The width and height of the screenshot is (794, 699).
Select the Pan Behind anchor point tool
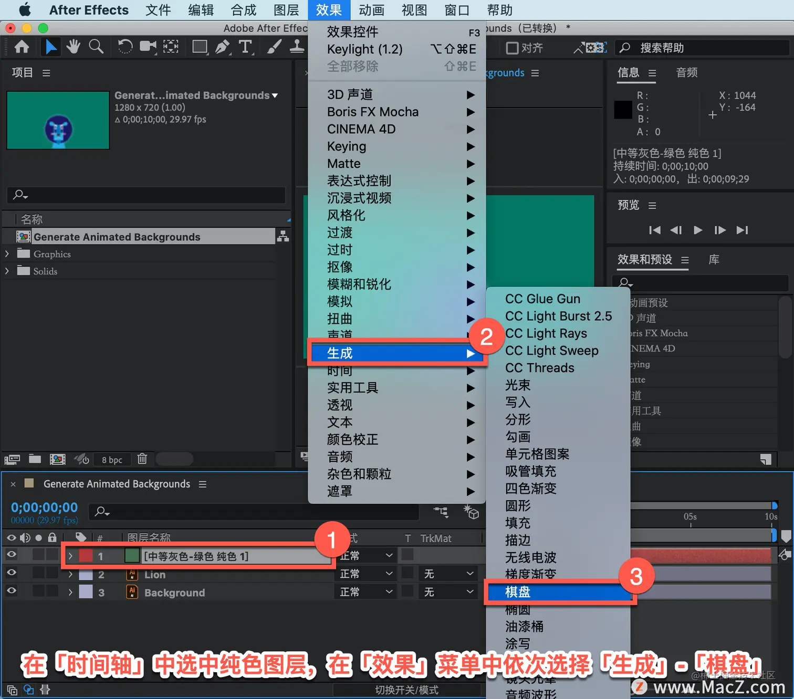click(x=171, y=47)
